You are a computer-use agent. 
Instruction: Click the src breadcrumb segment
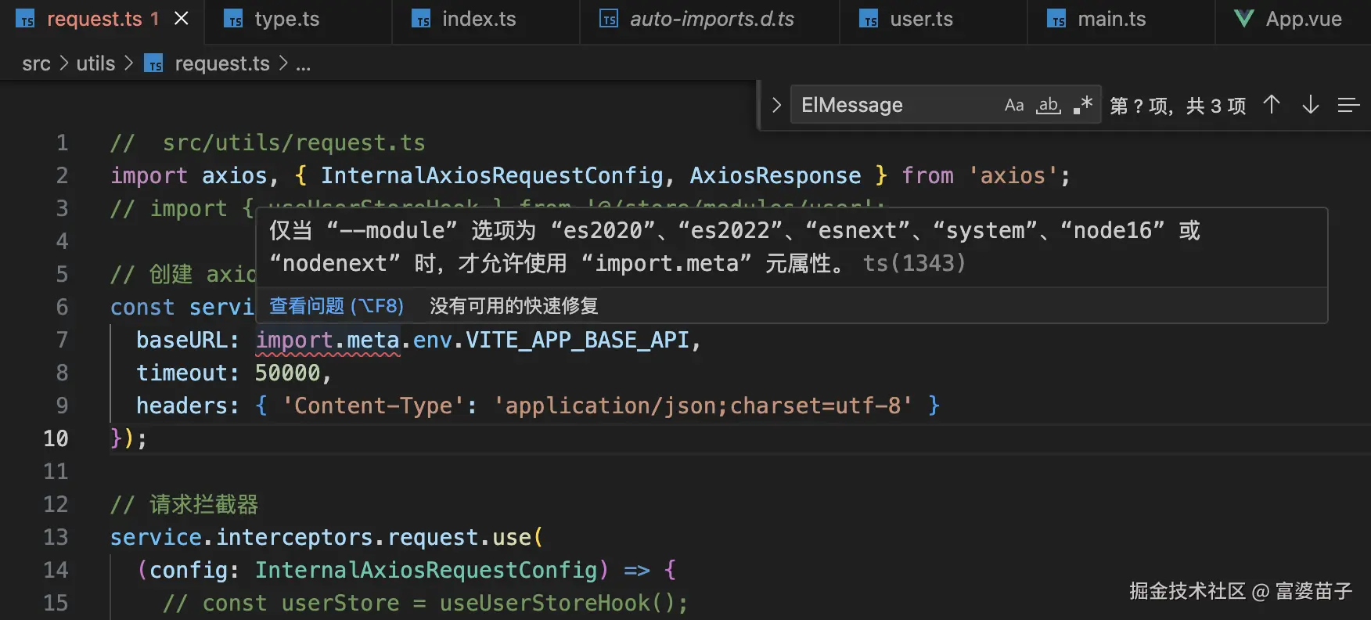tap(36, 64)
